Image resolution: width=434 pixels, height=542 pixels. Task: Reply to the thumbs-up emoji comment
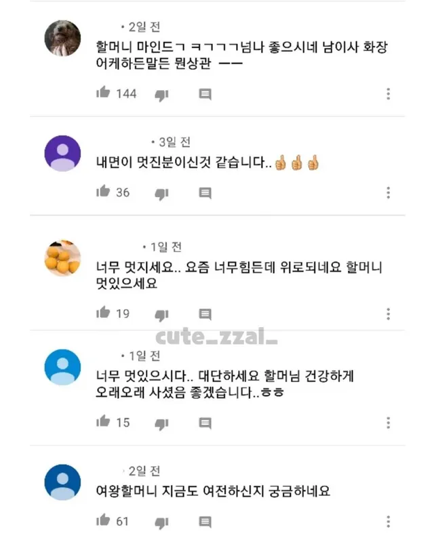coord(205,193)
